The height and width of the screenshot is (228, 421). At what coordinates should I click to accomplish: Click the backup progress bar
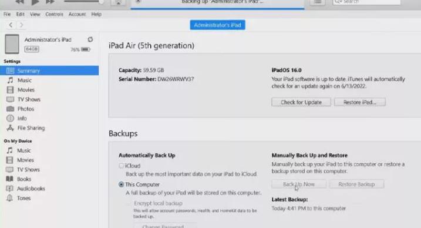217,9
